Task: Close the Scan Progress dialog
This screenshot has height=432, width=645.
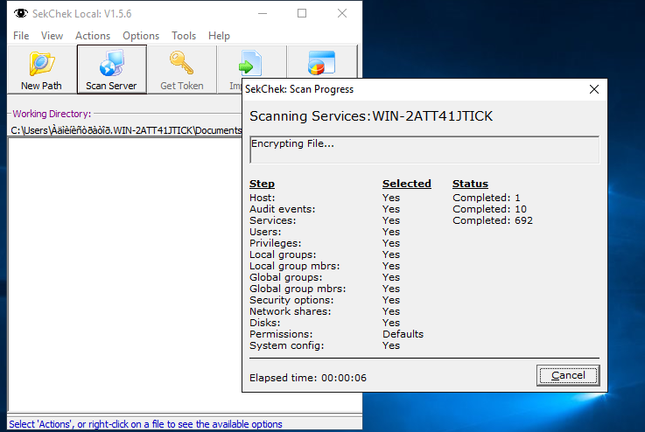Action: 594,89
